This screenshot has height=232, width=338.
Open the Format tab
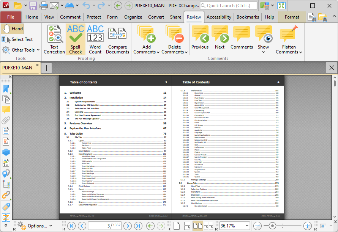coord(292,17)
